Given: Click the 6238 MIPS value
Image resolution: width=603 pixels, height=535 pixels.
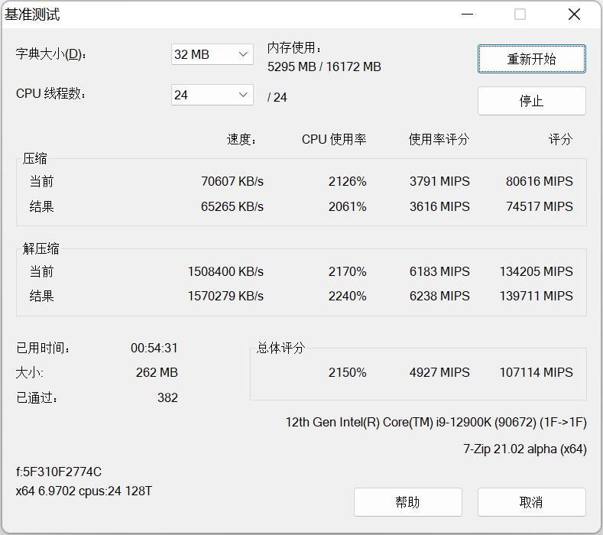Looking at the screenshot, I should pyautogui.click(x=439, y=296).
